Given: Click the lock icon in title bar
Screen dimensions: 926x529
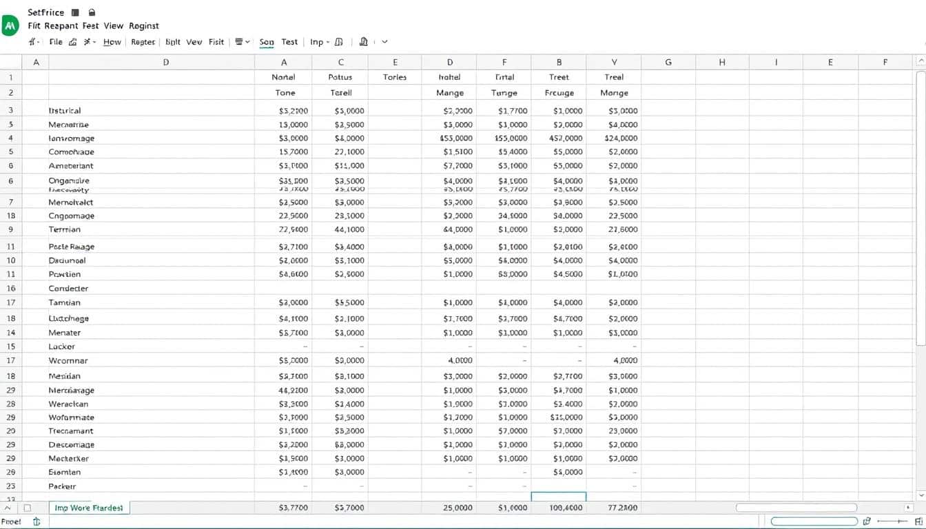Looking at the screenshot, I should (92, 12).
